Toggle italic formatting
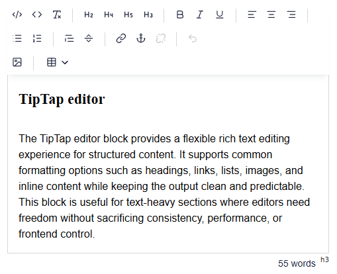Image resolution: width=337 pixels, height=274 pixels. click(x=200, y=15)
